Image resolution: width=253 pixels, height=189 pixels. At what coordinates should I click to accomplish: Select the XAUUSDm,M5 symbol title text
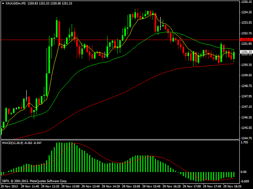coord(15,3)
